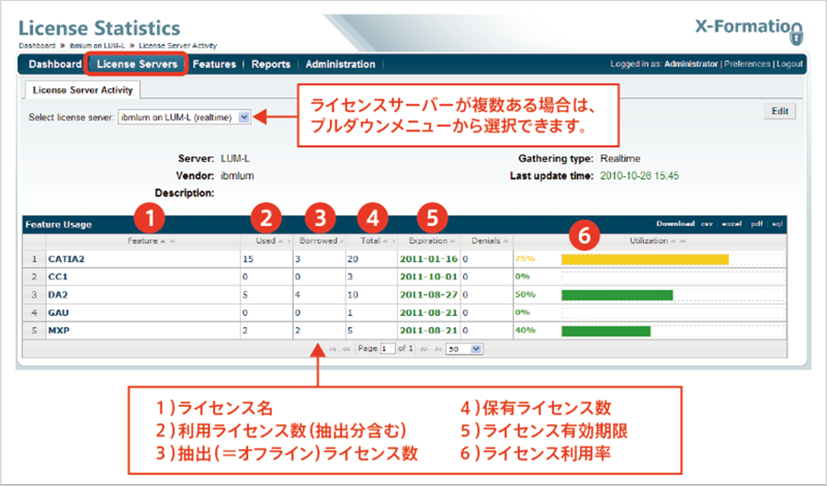Image resolution: width=827 pixels, height=486 pixels.
Task: Open the Features menu
Action: pyautogui.click(x=214, y=64)
